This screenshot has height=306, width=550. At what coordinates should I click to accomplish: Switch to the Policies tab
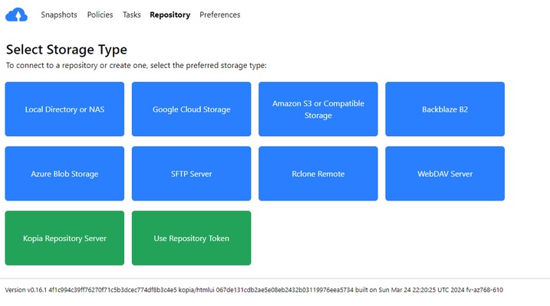[100, 15]
